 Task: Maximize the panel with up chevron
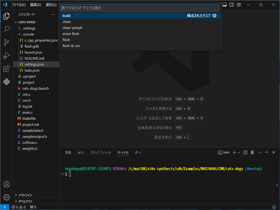click(x=267, y=152)
